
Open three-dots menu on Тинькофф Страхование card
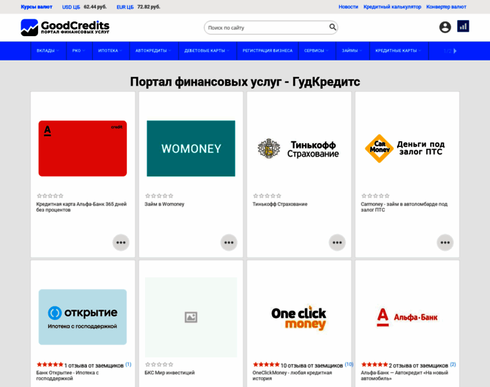pyautogui.click(x=337, y=243)
